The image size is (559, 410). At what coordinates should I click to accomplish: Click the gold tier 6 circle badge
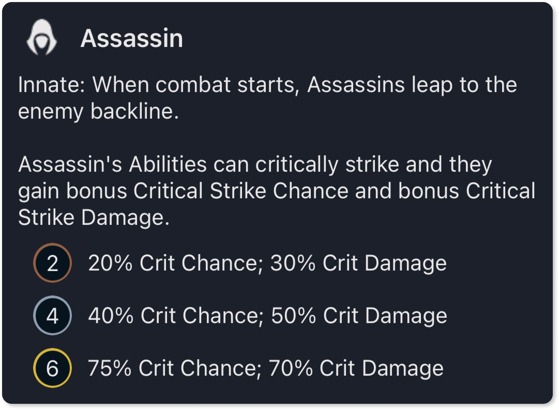pyautogui.click(x=52, y=368)
